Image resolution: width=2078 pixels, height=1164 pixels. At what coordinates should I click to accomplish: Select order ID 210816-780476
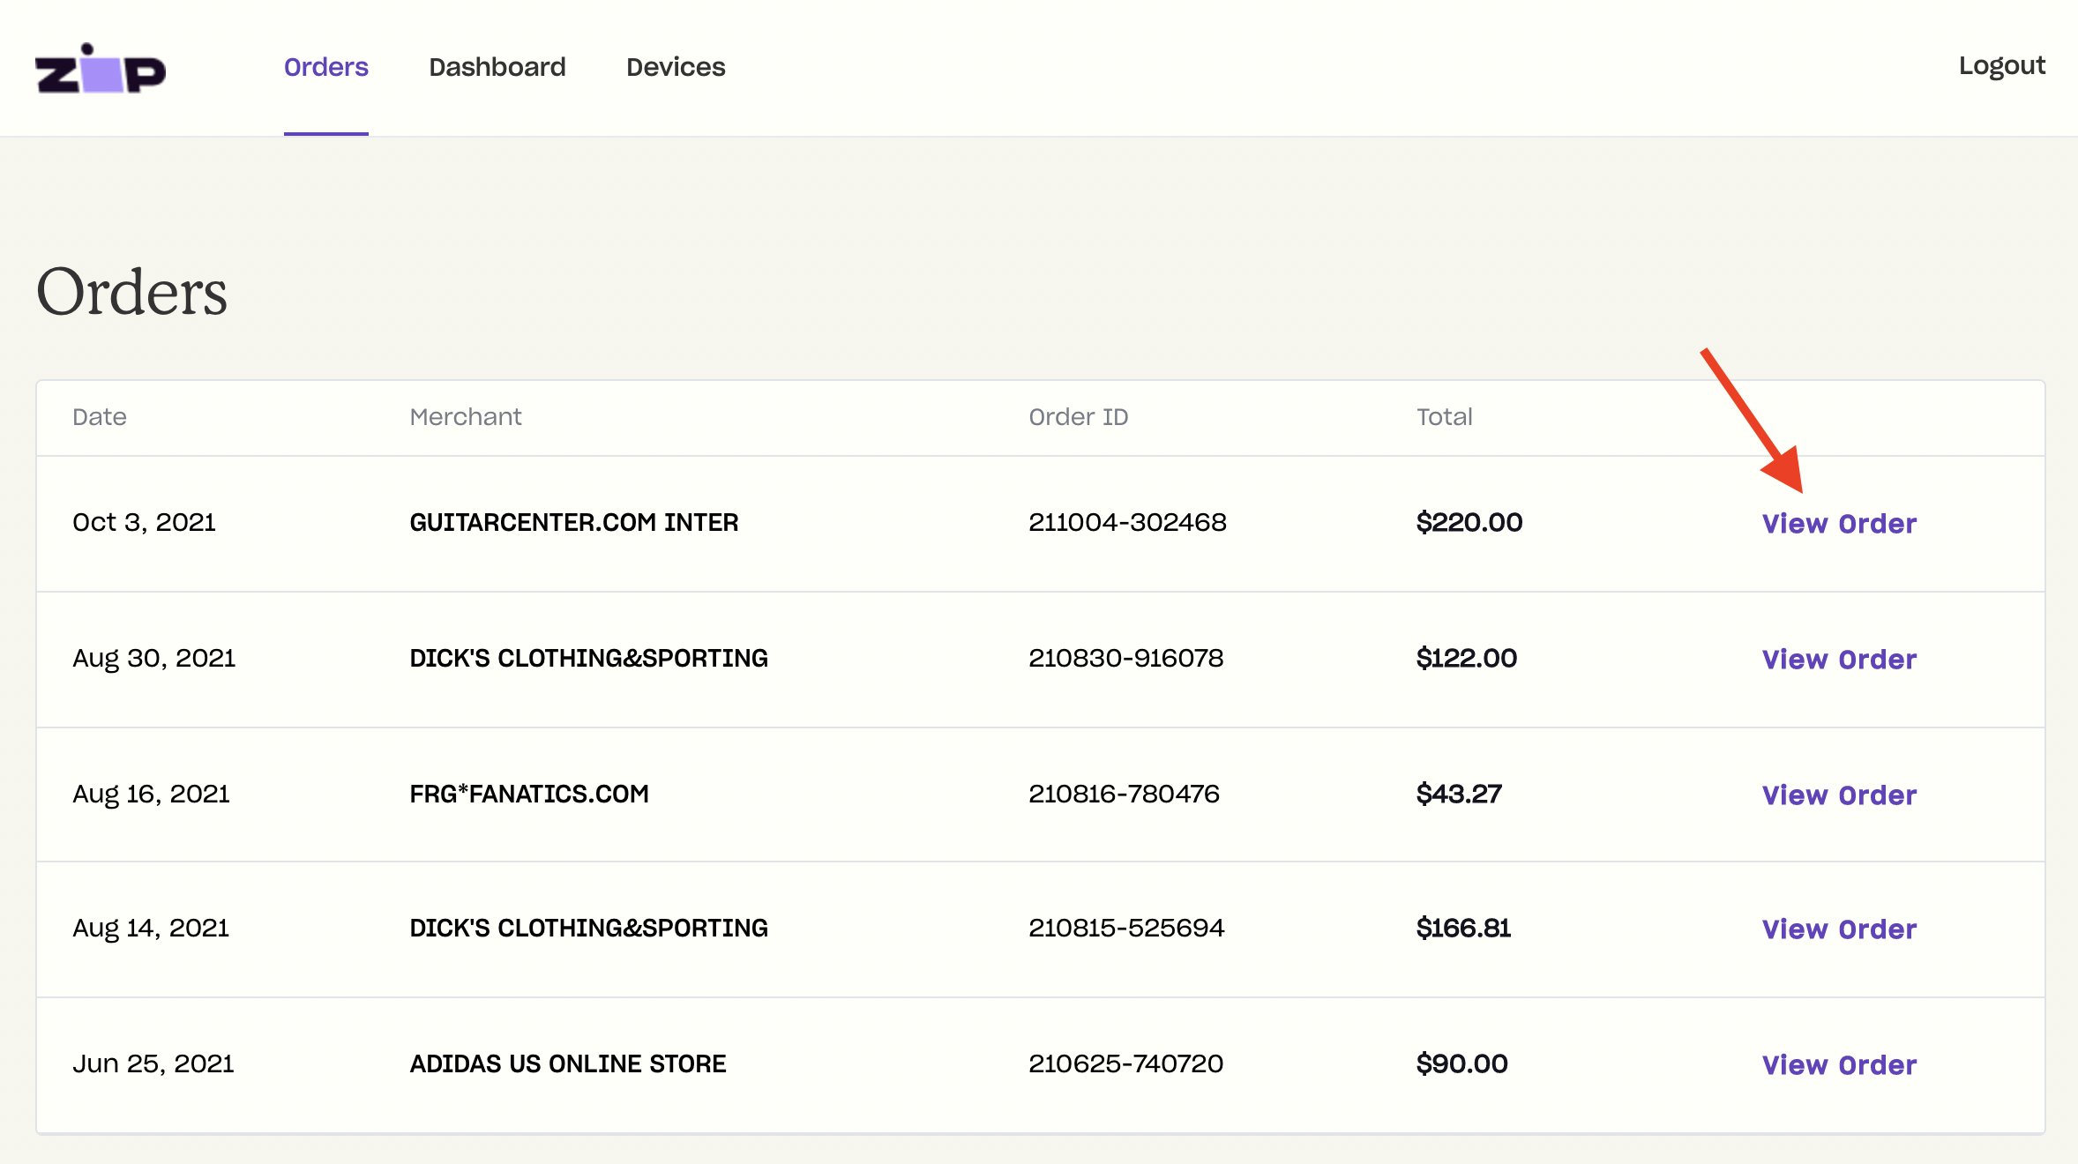[x=1125, y=795]
